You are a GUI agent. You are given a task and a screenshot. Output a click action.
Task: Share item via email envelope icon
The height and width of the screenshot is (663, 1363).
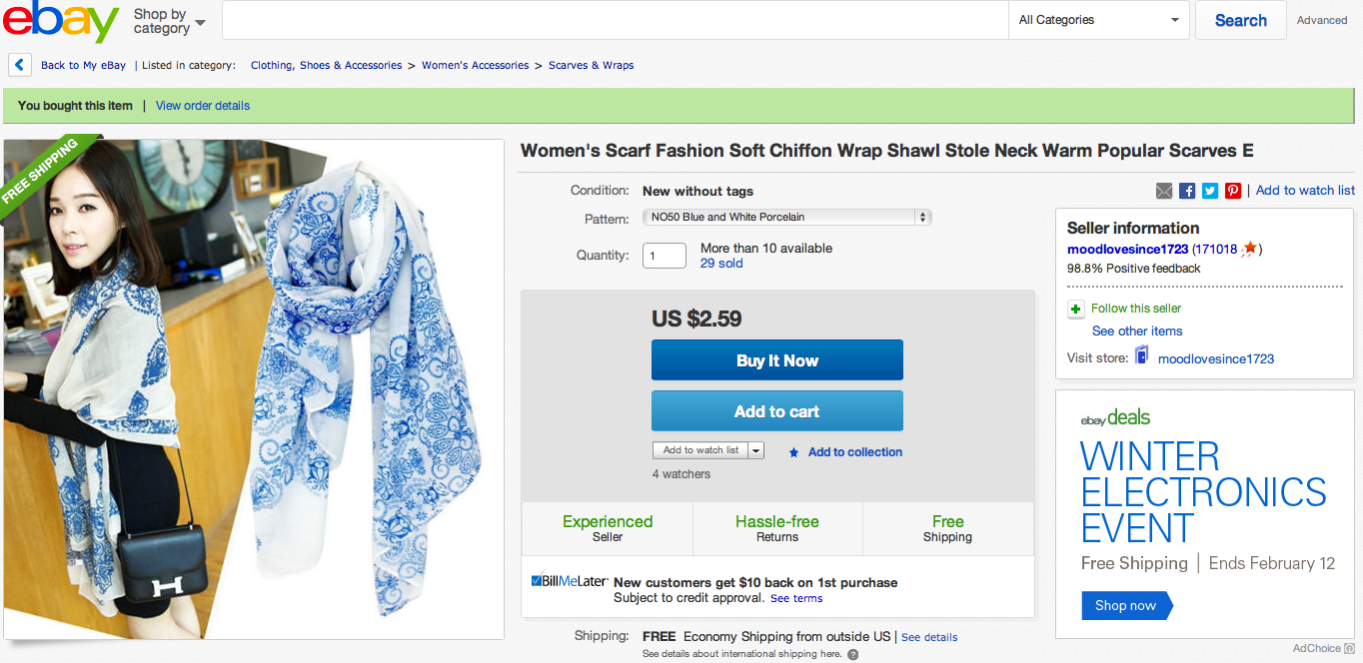point(1164,191)
